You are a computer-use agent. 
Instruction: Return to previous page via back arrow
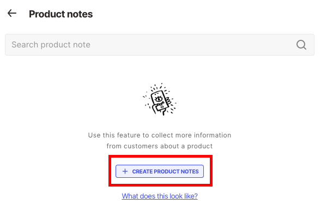click(x=12, y=13)
